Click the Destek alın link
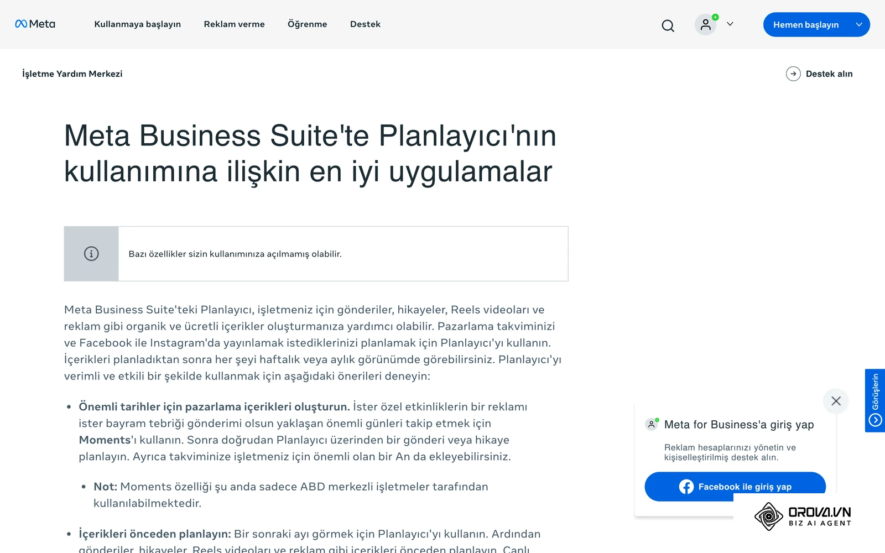 pos(829,74)
